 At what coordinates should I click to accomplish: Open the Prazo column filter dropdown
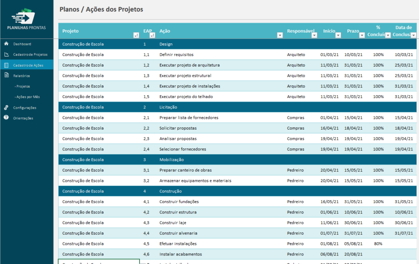click(x=361, y=36)
